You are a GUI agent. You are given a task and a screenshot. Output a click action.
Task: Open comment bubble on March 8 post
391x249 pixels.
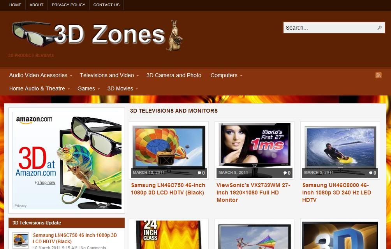(x=287, y=173)
